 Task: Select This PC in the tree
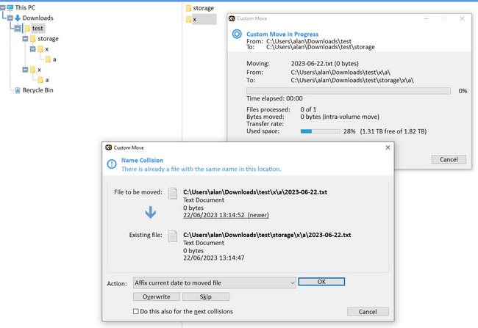(25, 7)
